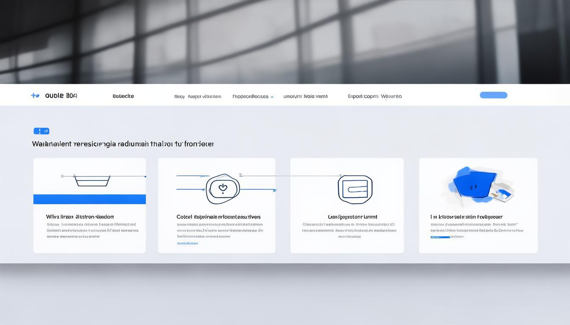The width and height of the screenshot is (570, 325).
Task: Click the small blue badge above the heading
Action: point(41,131)
